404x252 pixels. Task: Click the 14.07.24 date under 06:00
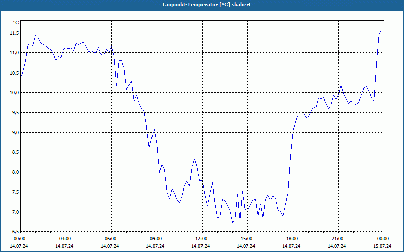click(110, 246)
